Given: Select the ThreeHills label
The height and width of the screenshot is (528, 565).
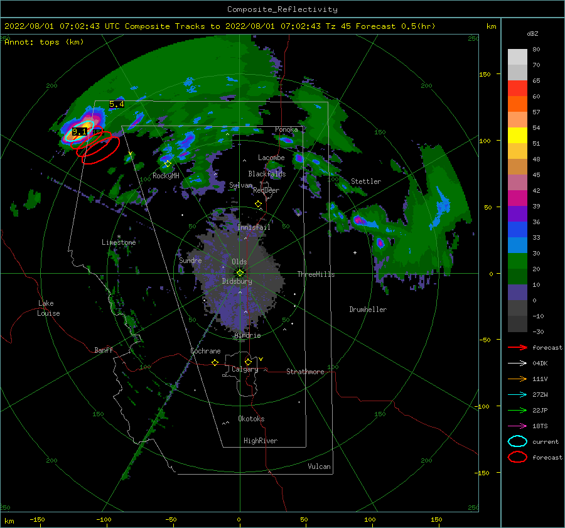Looking at the screenshot, I should [x=316, y=274].
